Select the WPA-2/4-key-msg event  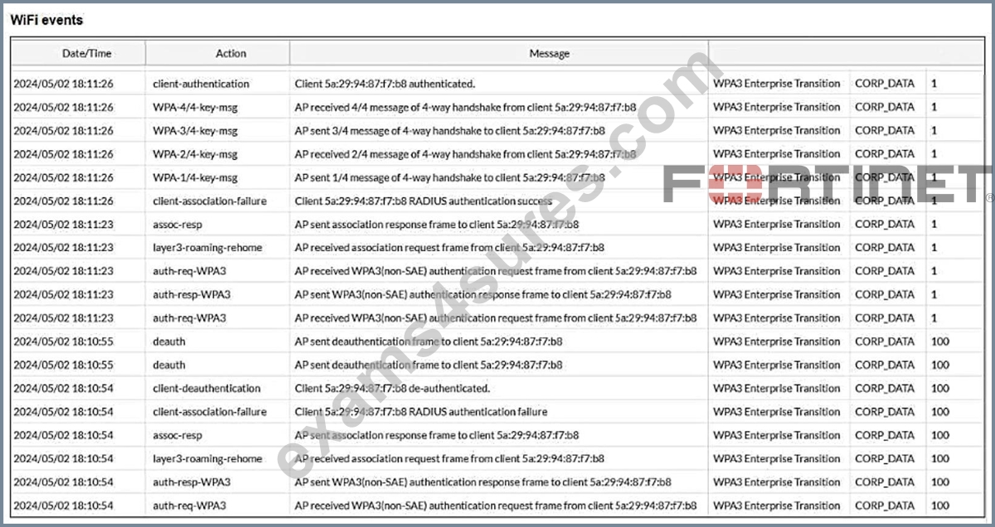click(195, 154)
